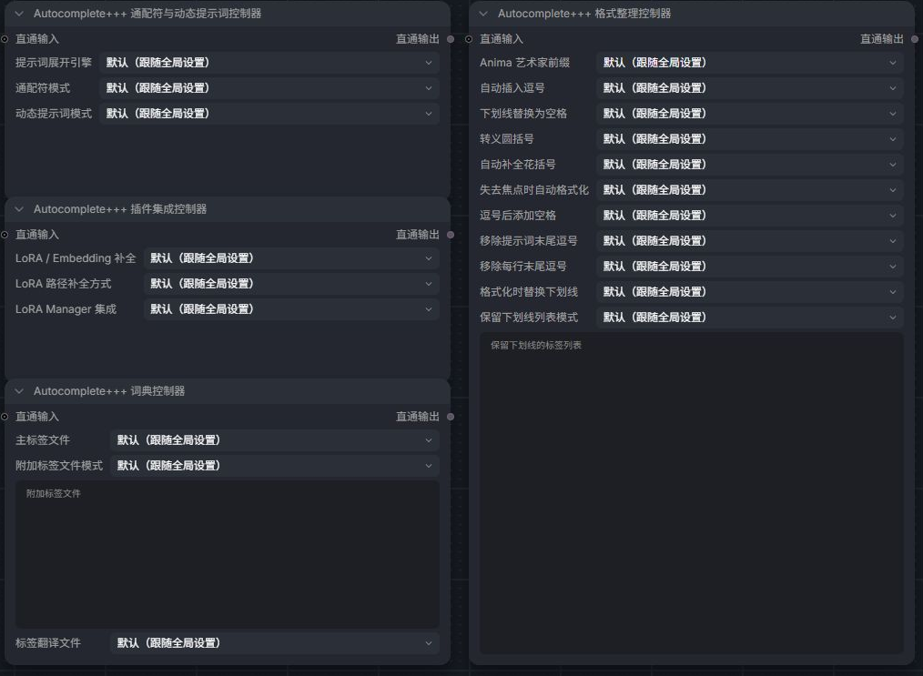Open the 失去焦点时自动格式化 dropdown
Viewport: 923px width, 676px height.
coord(750,190)
